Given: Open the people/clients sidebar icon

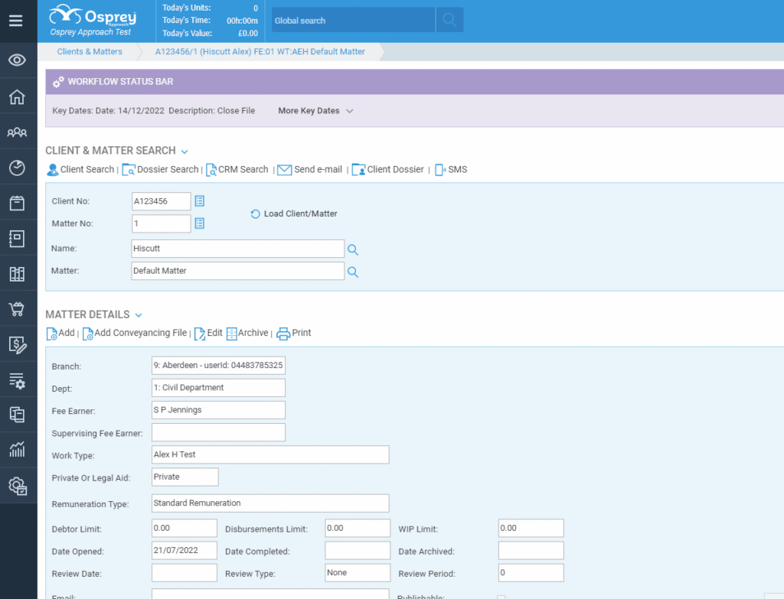Looking at the screenshot, I should click(x=17, y=132).
